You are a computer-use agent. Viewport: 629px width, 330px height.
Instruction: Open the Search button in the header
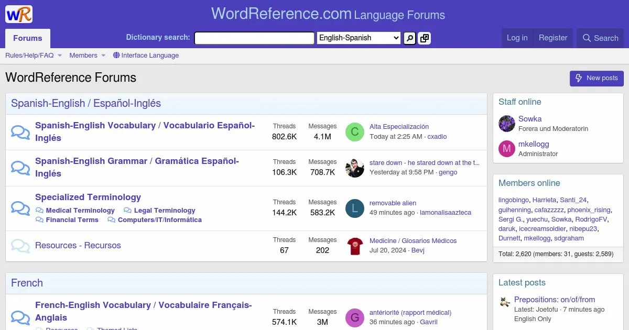[601, 38]
